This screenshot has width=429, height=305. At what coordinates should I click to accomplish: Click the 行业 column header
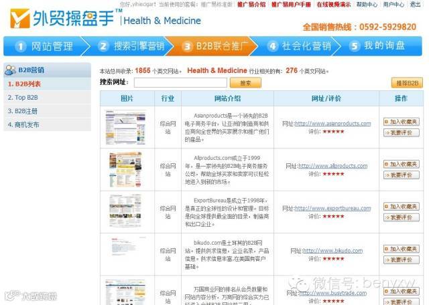tap(168, 98)
